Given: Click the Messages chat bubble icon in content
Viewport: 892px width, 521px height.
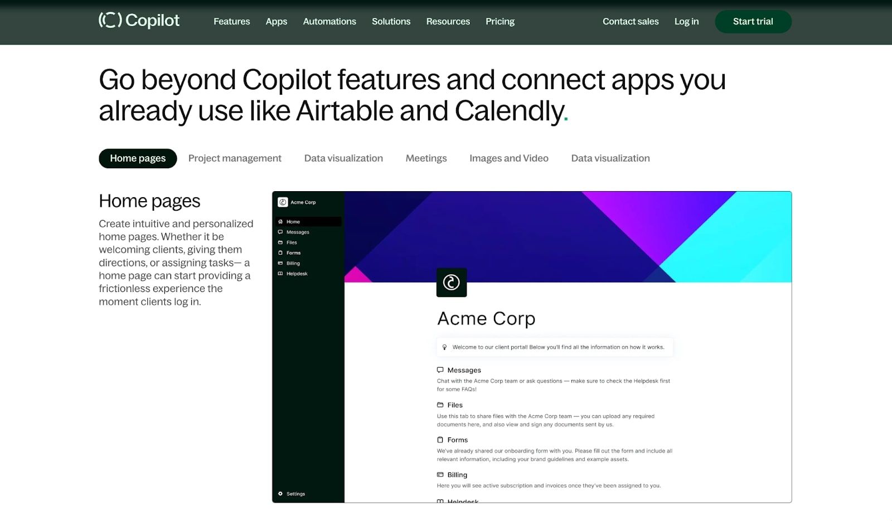Looking at the screenshot, I should pos(440,369).
